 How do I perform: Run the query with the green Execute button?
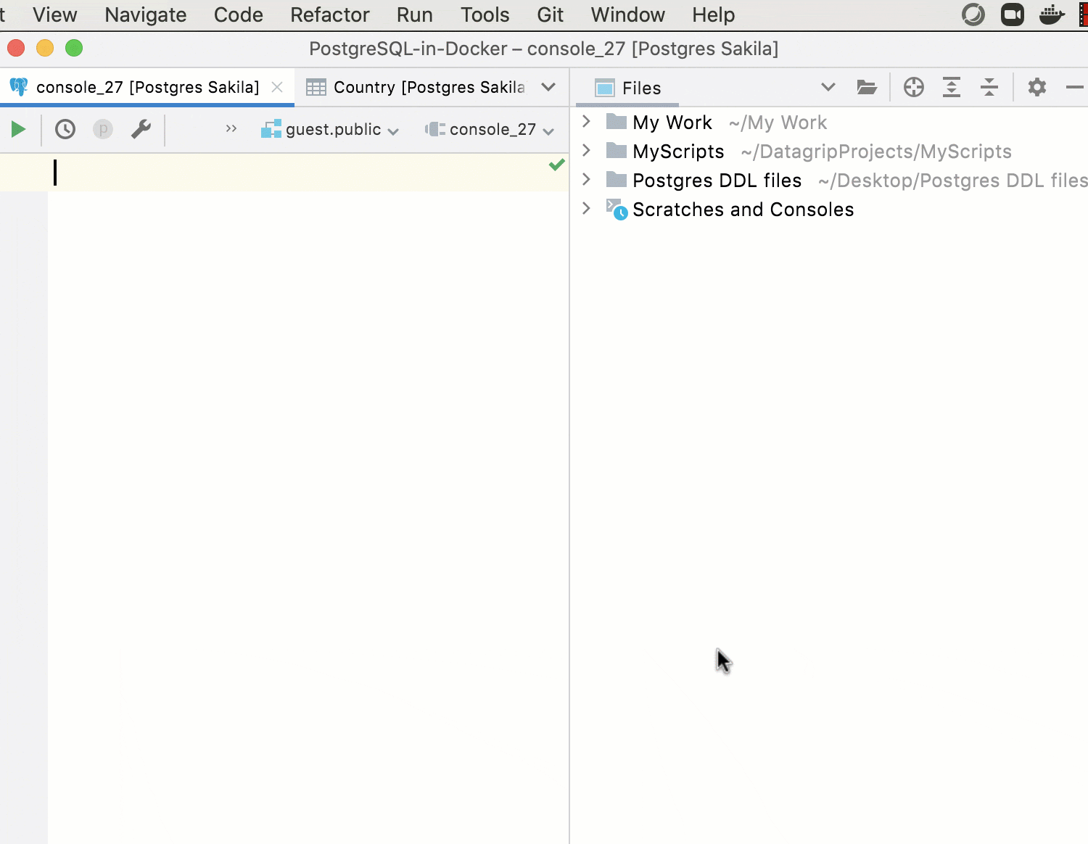pos(18,129)
